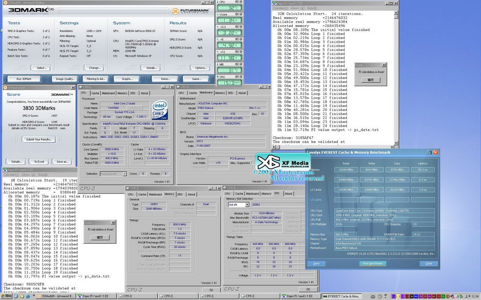This screenshot has width=481, height=300.
Task: Click the 2.1 tray sensor icon
Action: 393,296
